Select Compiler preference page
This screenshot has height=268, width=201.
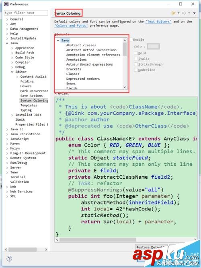23,62
